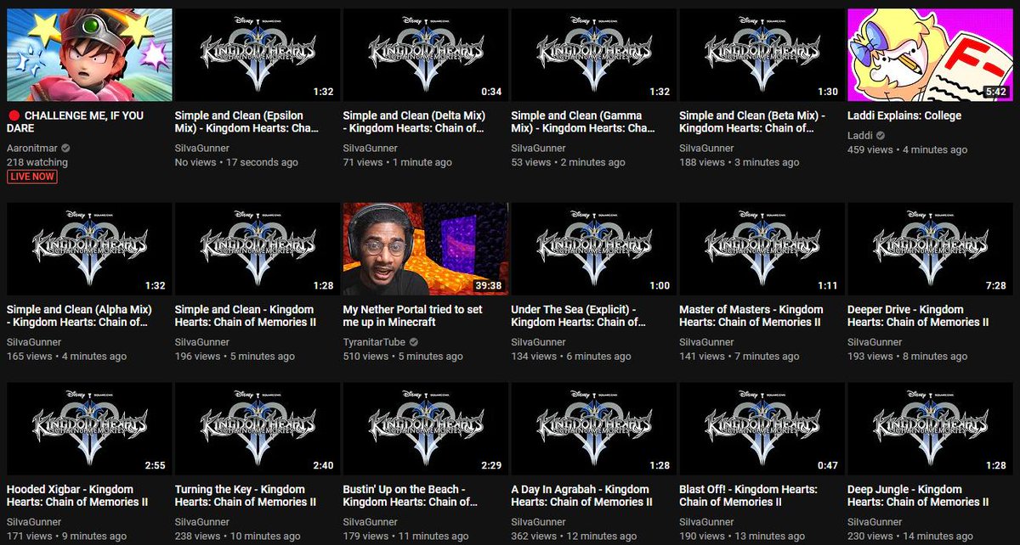Click verified badge next to Aaronitmar
The width and height of the screenshot is (1020, 545).
pos(66,148)
